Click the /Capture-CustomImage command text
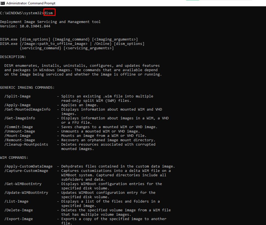Viewport: 266px width, 225px height. click(x=26, y=171)
